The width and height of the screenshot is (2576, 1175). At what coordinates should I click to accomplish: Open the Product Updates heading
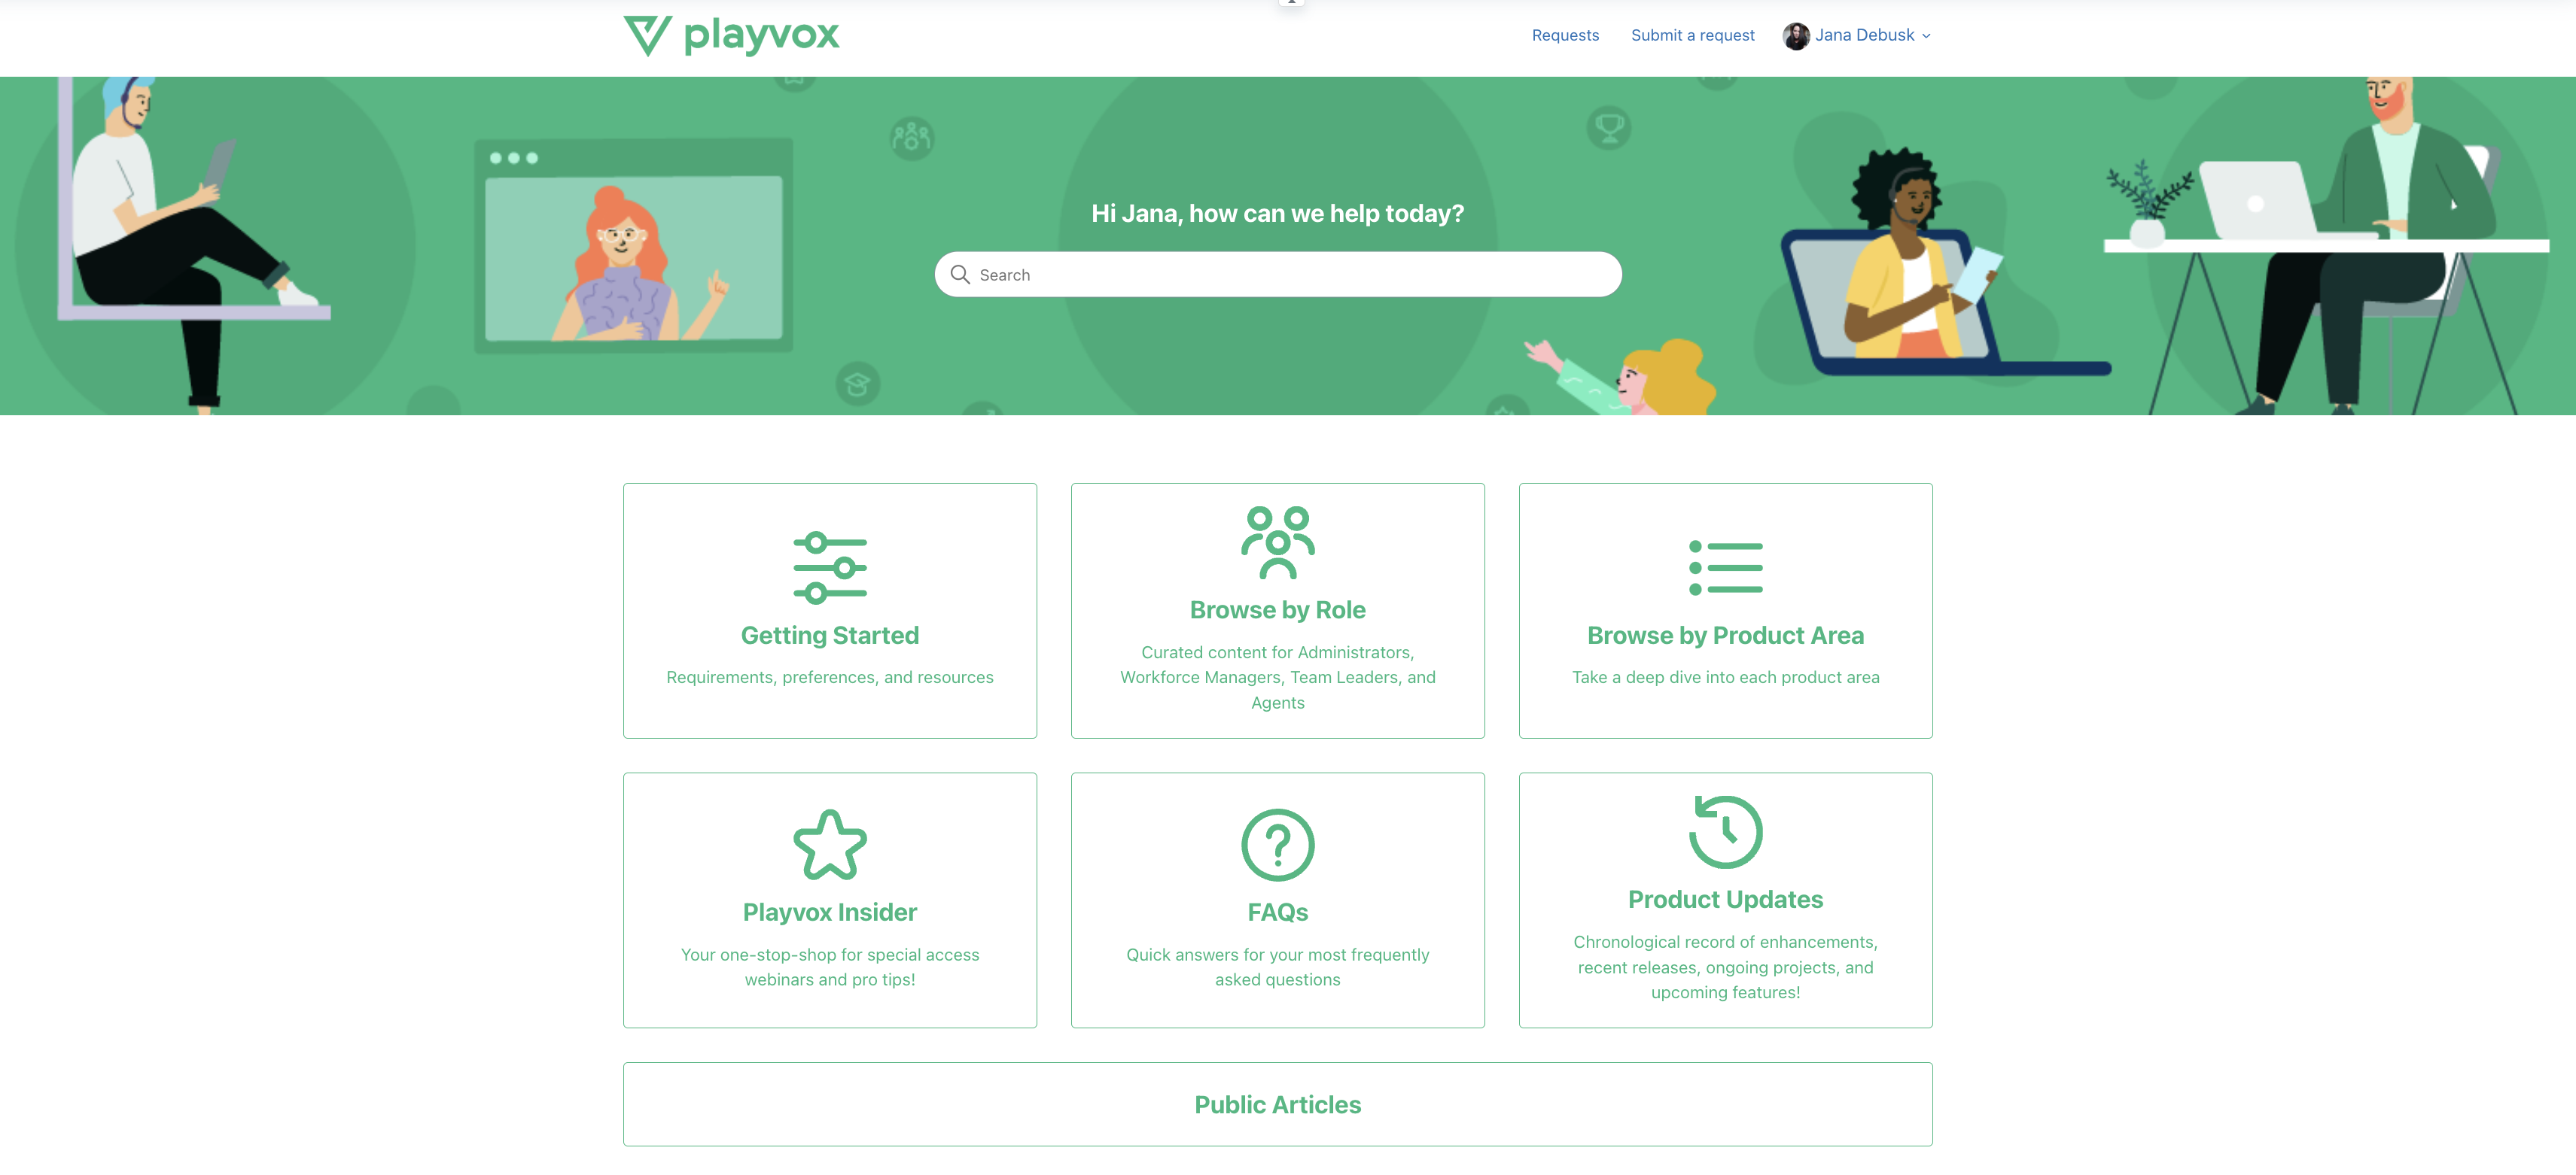(x=1726, y=899)
